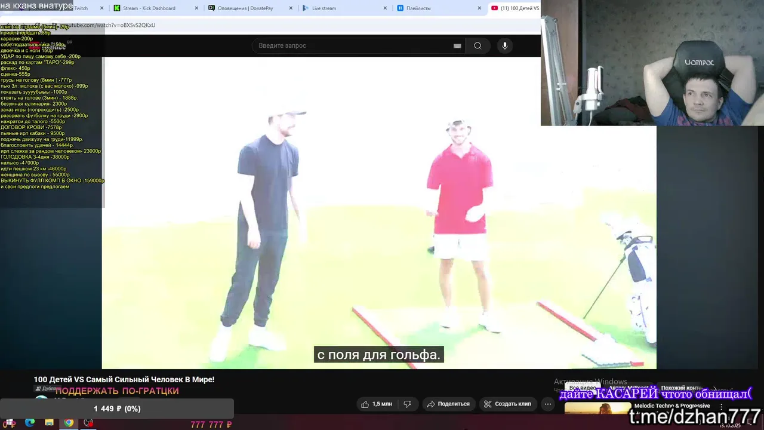Screen dimensions: 764x430
Task: Close the Twitch tab
Action: (x=101, y=8)
